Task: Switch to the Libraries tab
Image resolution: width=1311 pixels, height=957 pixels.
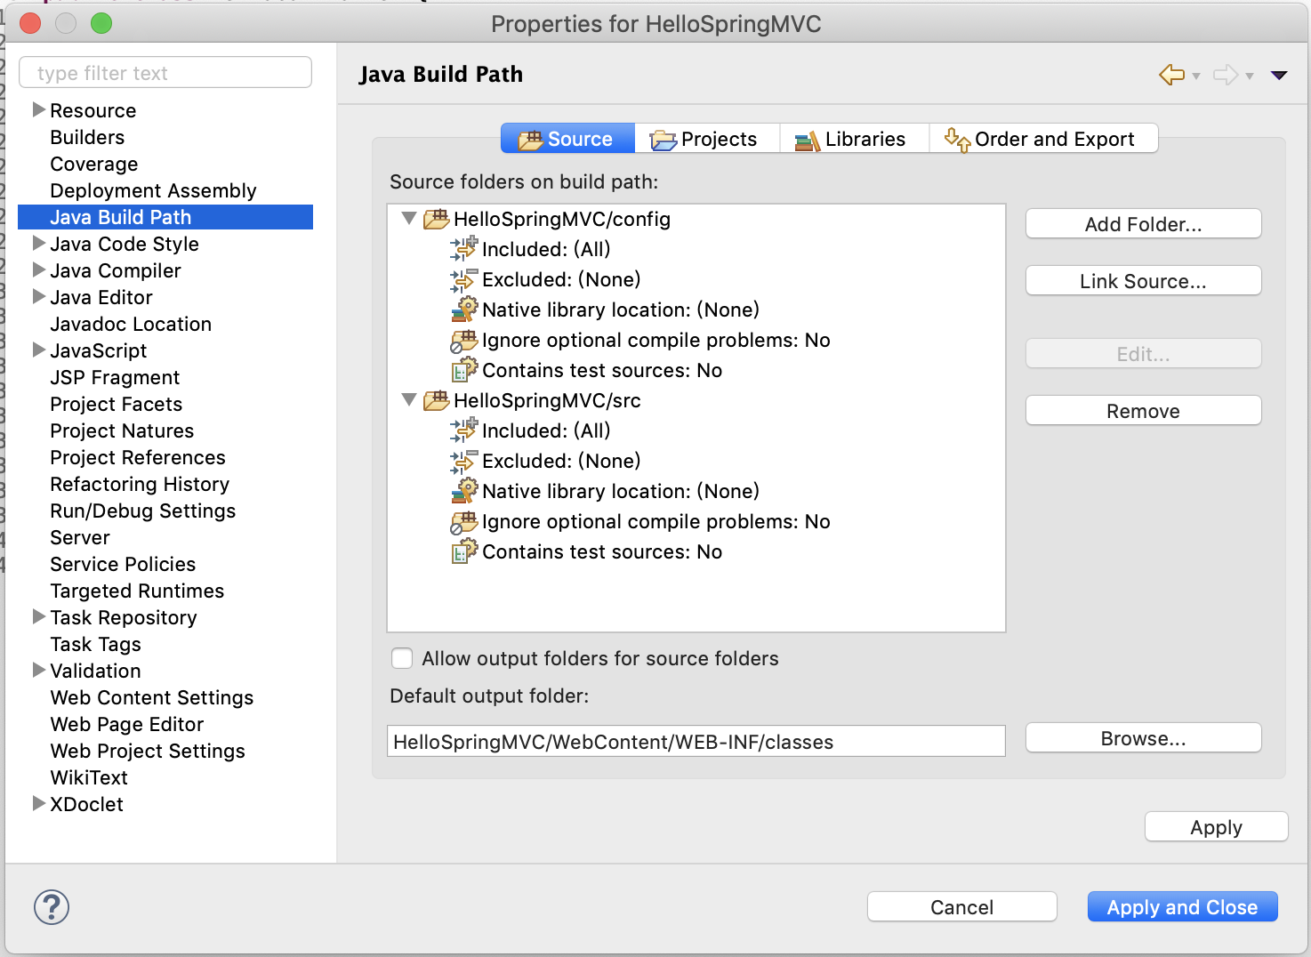Action: [855, 139]
